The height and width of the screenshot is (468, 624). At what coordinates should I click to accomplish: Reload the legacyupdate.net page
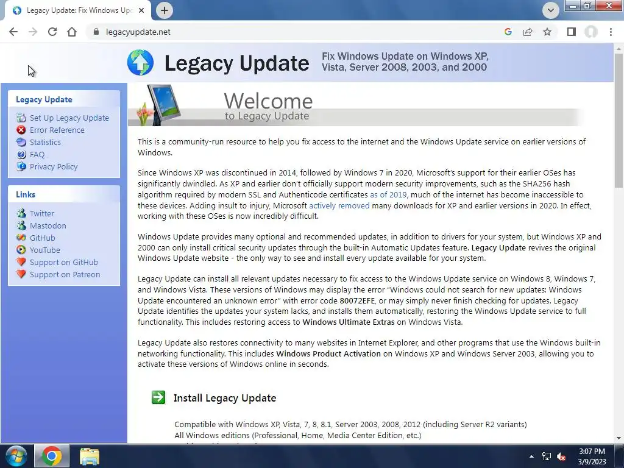point(52,32)
